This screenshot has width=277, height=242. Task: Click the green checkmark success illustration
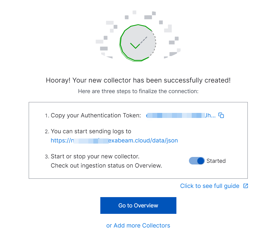[138, 43]
